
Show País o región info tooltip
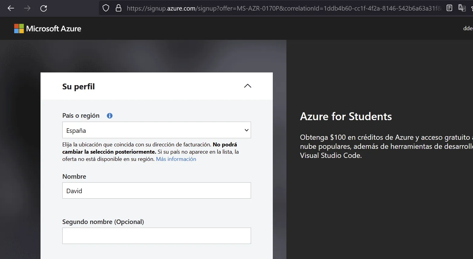coord(109,116)
